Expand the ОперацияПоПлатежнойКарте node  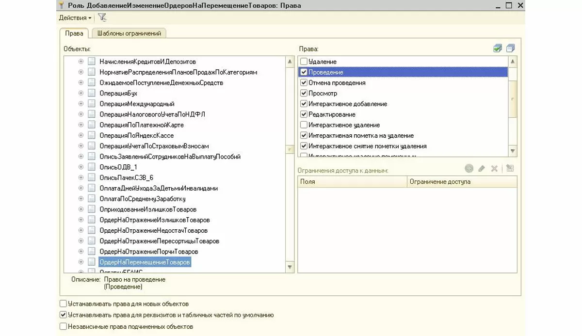tap(81, 125)
